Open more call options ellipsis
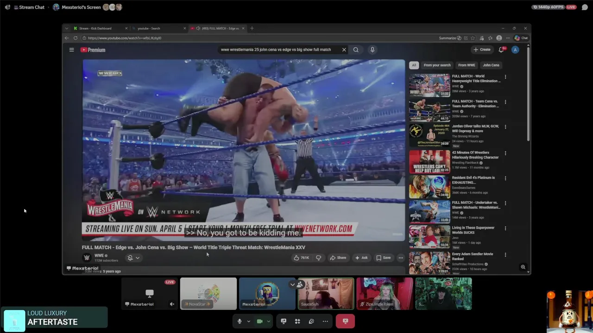 tap(325, 321)
